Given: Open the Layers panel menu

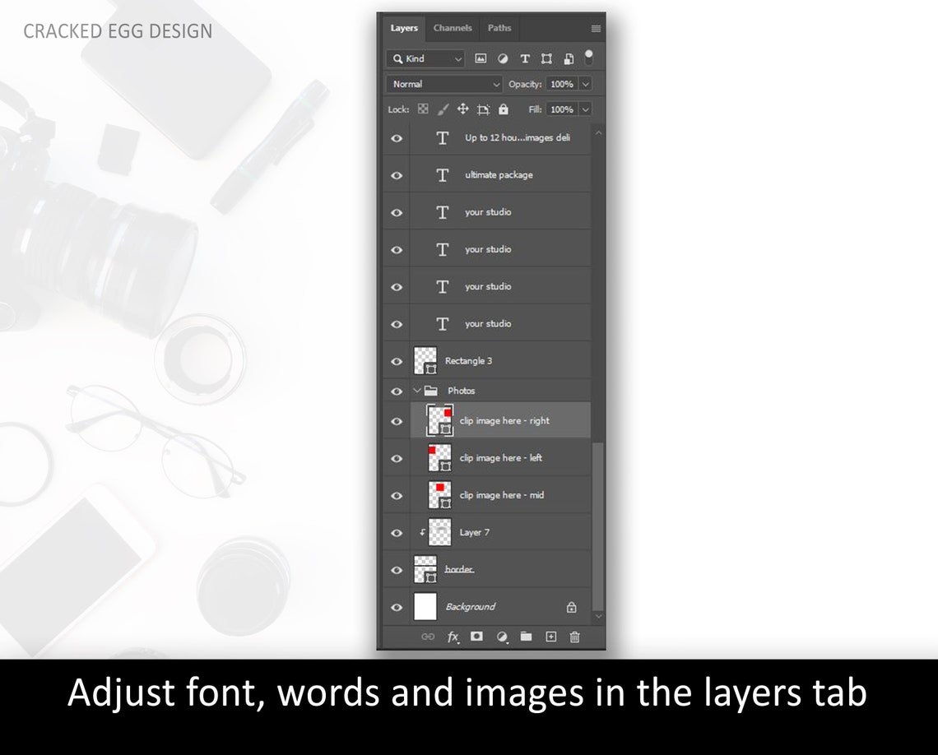Looking at the screenshot, I should (595, 27).
